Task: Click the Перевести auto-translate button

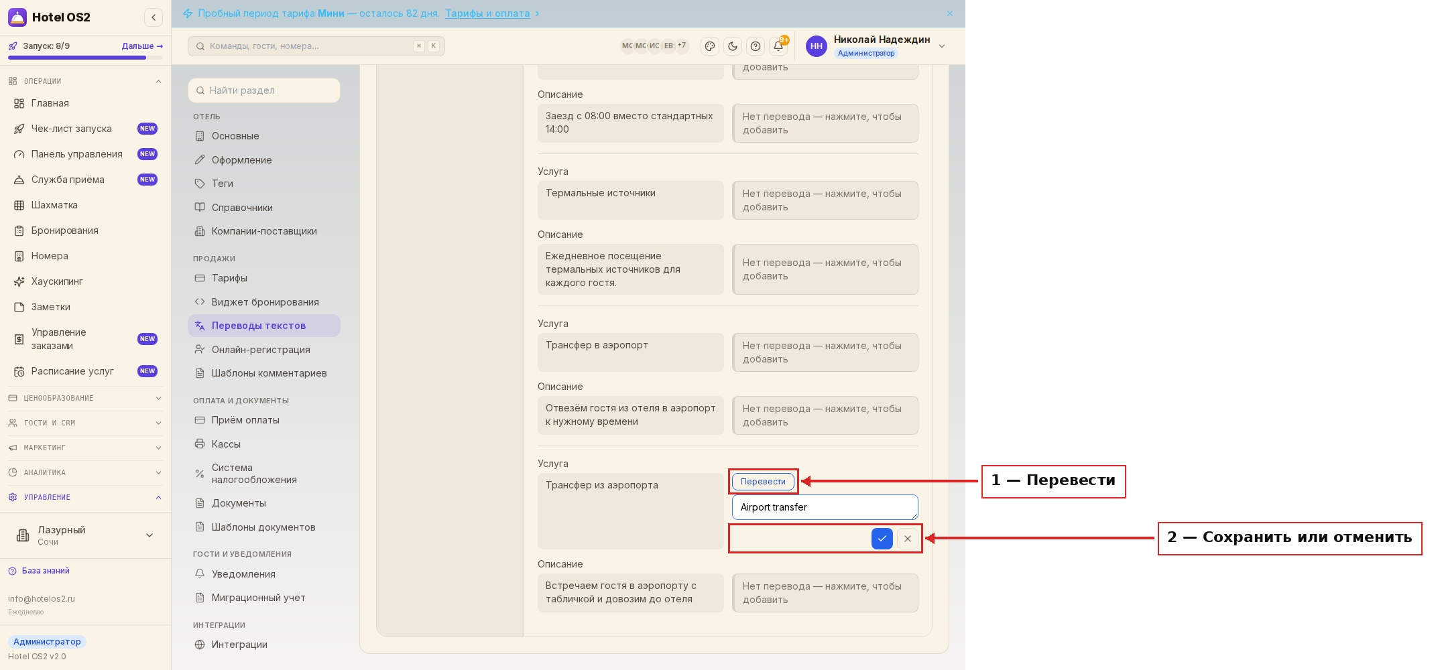Action: tap(763, 481)
